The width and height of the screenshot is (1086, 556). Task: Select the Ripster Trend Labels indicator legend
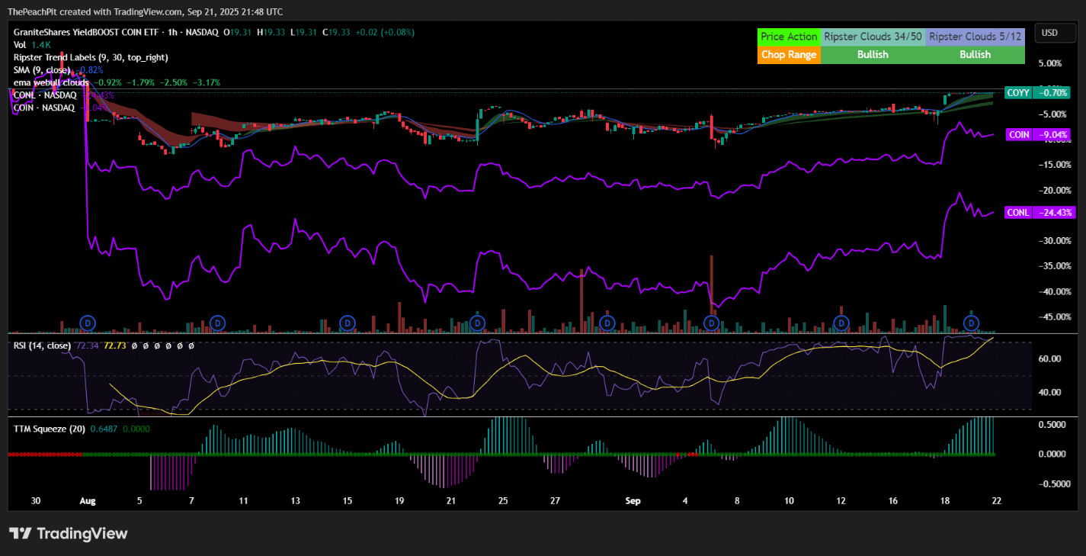(91, 57)
